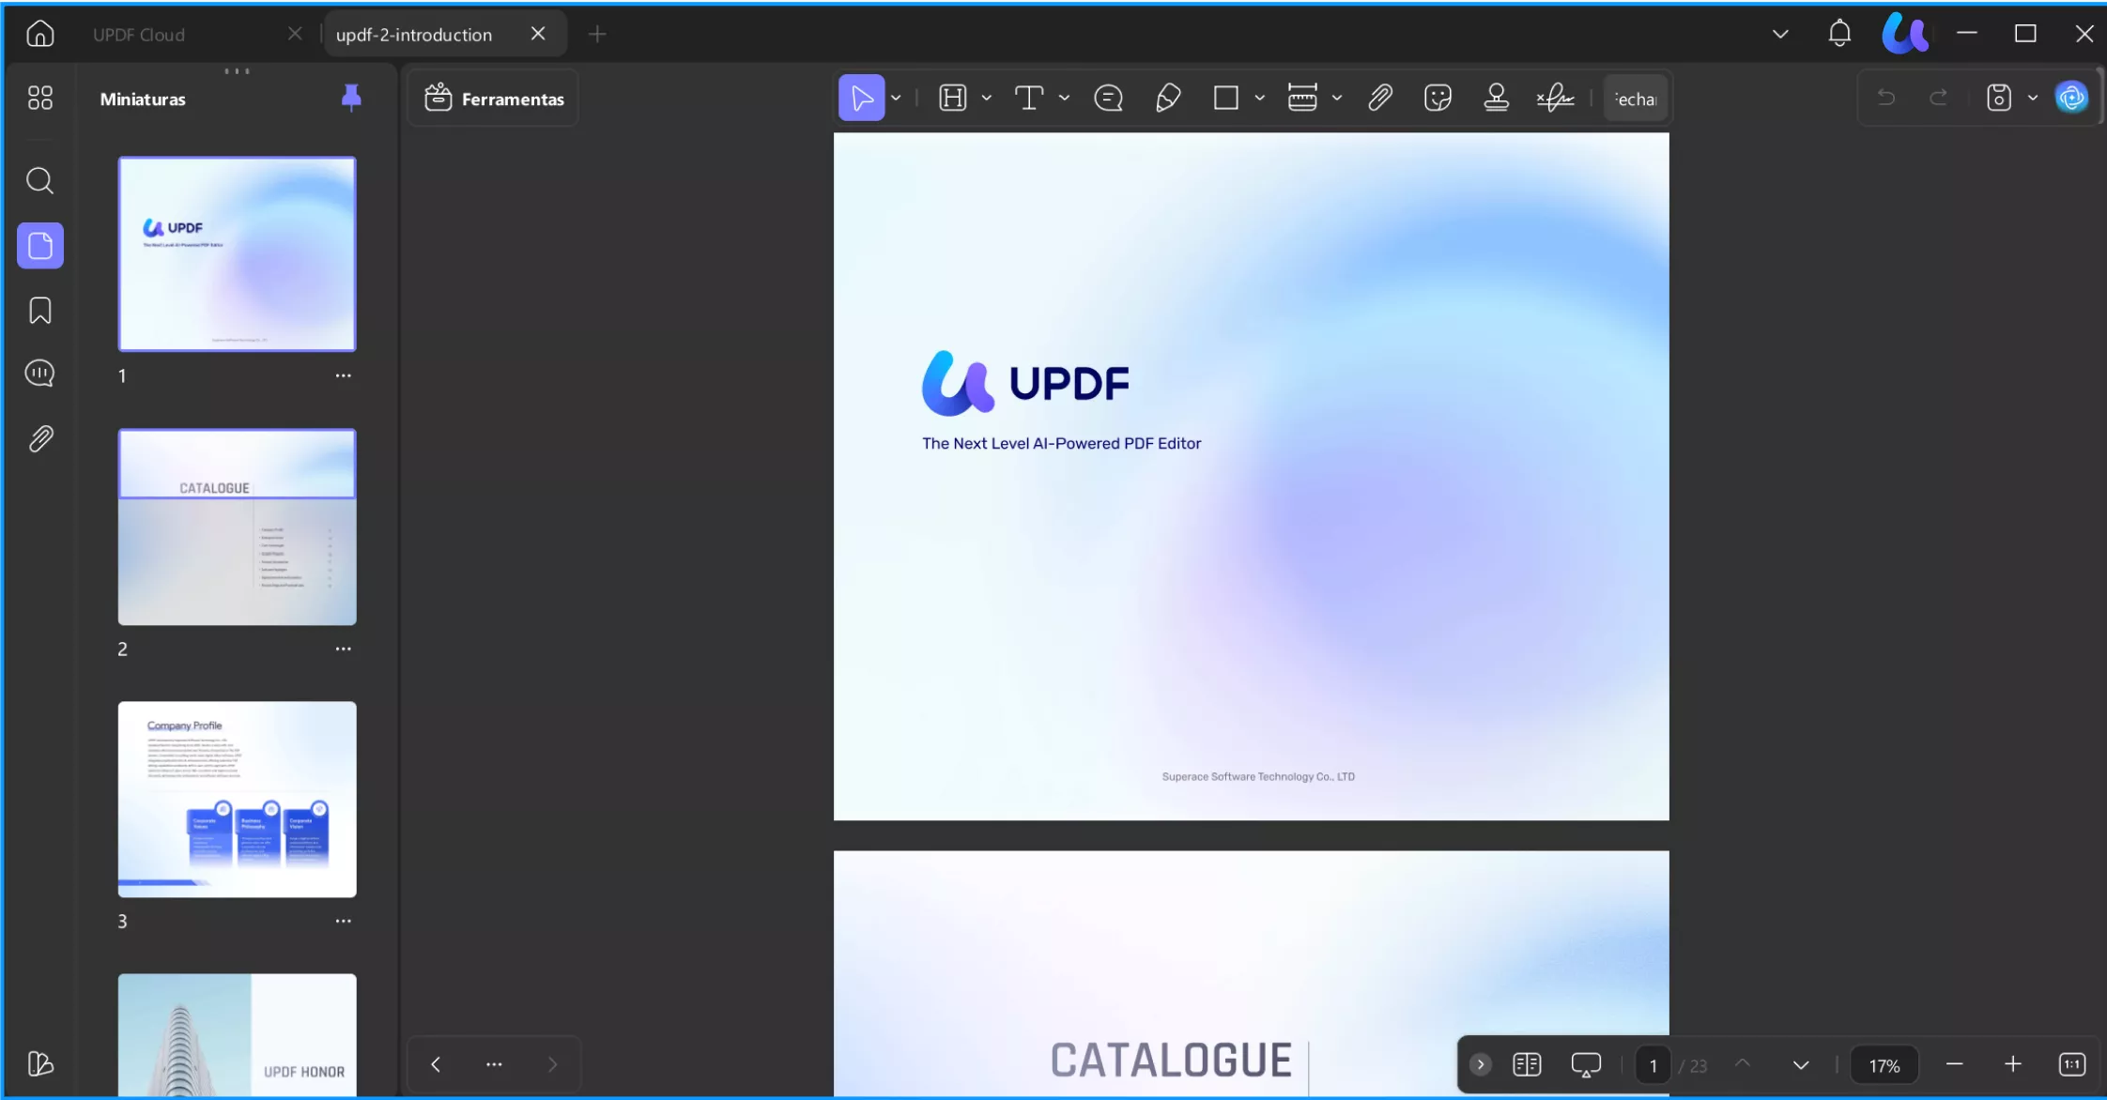Image resolution: width=2107 pixels, height=1100 pixels.
Task: Switch to the UPDF Cloud tab
Action: tap(139, 34)
